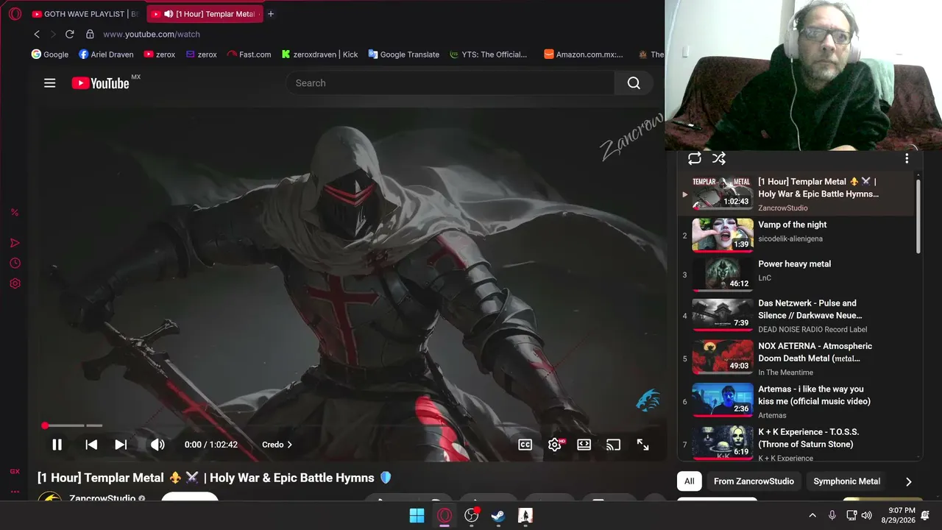Click the magnifier search button
The image size is (942, 530).
tap(634, 83)
